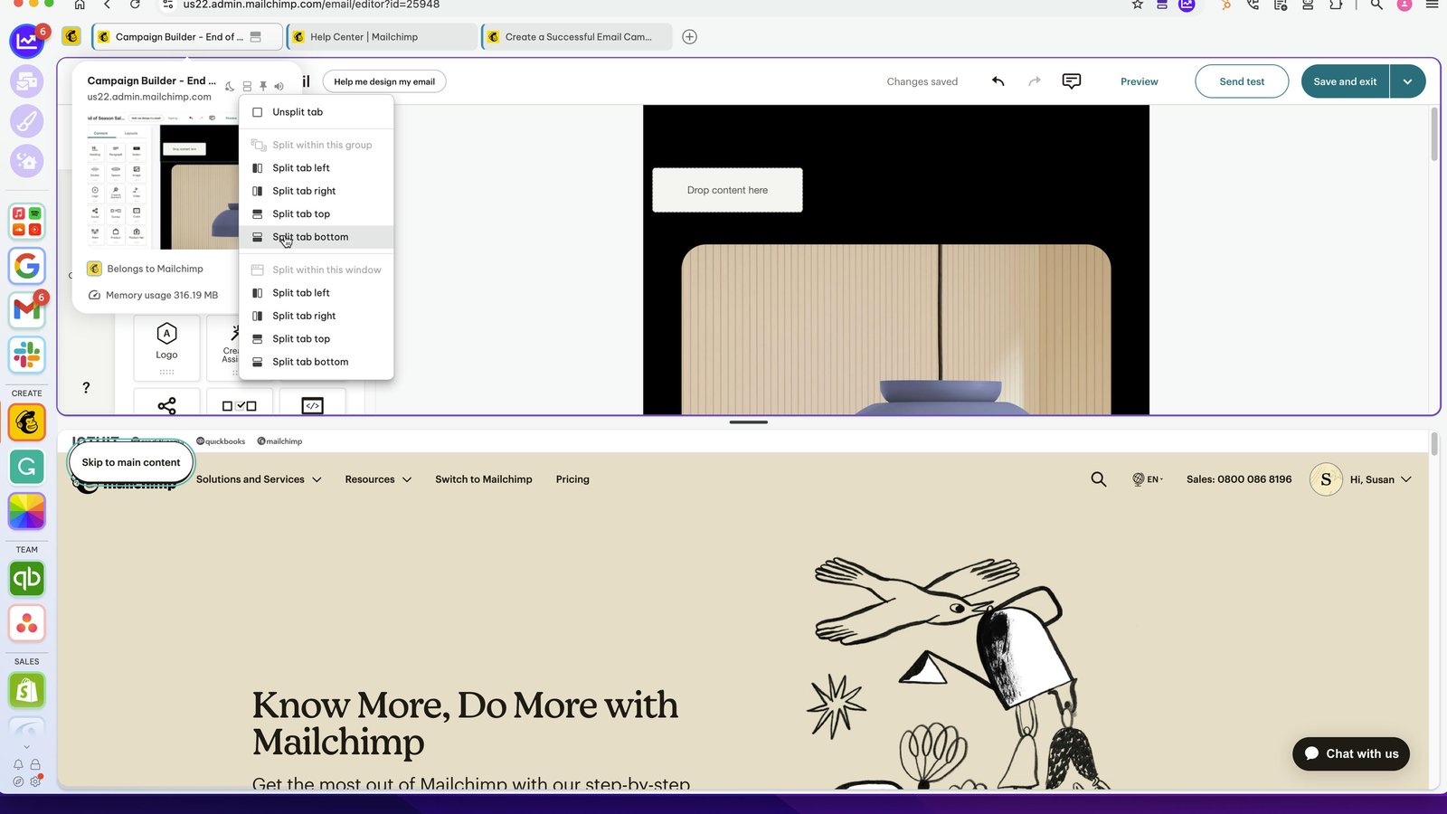The width and height of the screenshot is (1447, 814).
Task: Click the pin icon in the tab tooltip
Action: tap(263, 86)
